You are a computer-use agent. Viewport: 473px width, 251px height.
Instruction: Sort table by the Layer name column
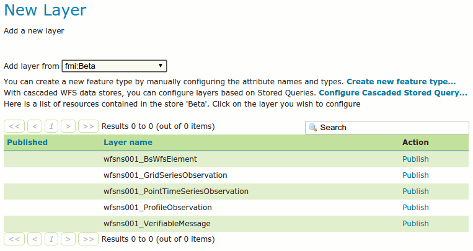(128, 143)
